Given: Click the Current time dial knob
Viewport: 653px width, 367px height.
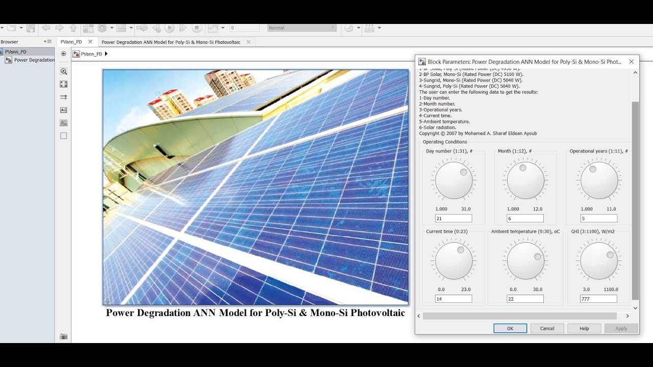Looking at the screenshot, I should [454, 261].
